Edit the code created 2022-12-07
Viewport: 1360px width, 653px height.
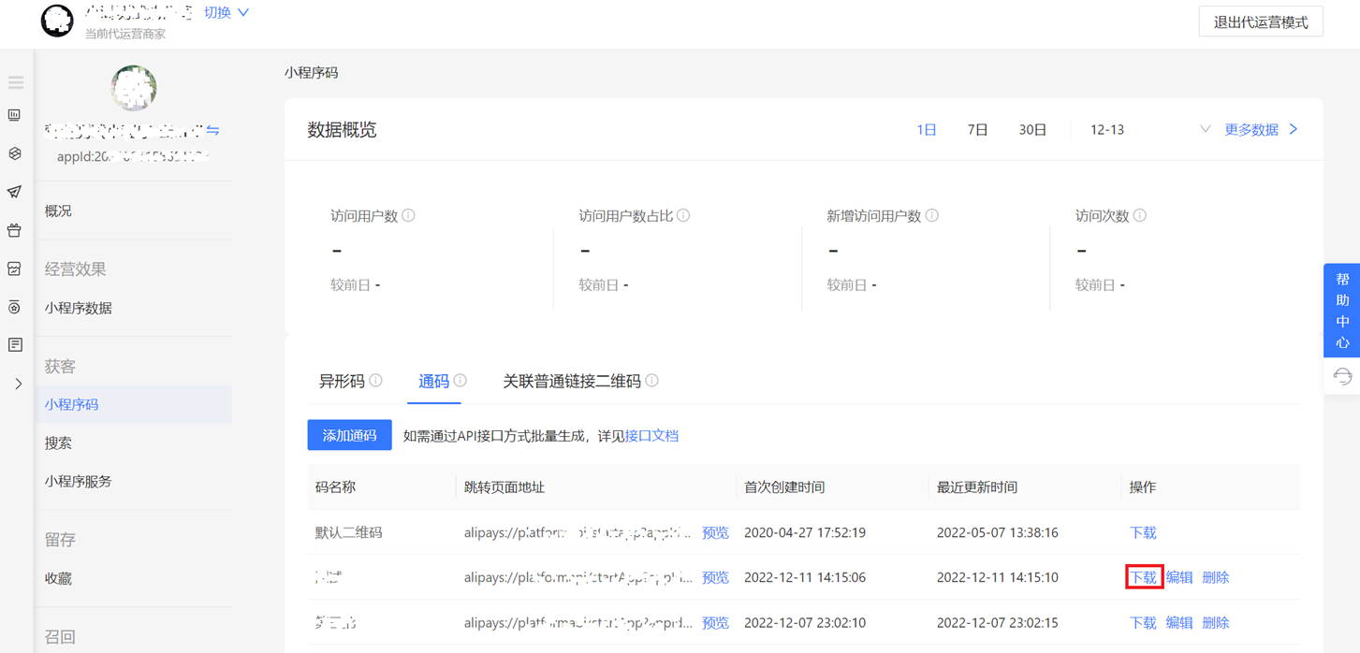click(x=1179, y=622)
